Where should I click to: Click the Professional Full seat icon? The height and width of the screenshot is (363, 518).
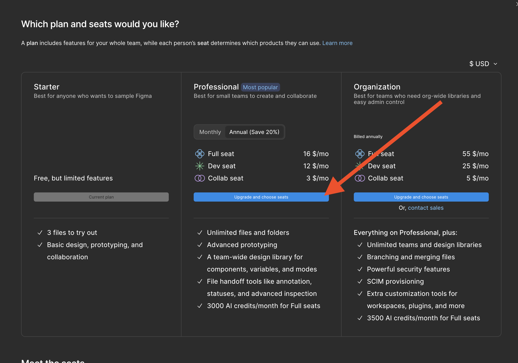(200, 154)
